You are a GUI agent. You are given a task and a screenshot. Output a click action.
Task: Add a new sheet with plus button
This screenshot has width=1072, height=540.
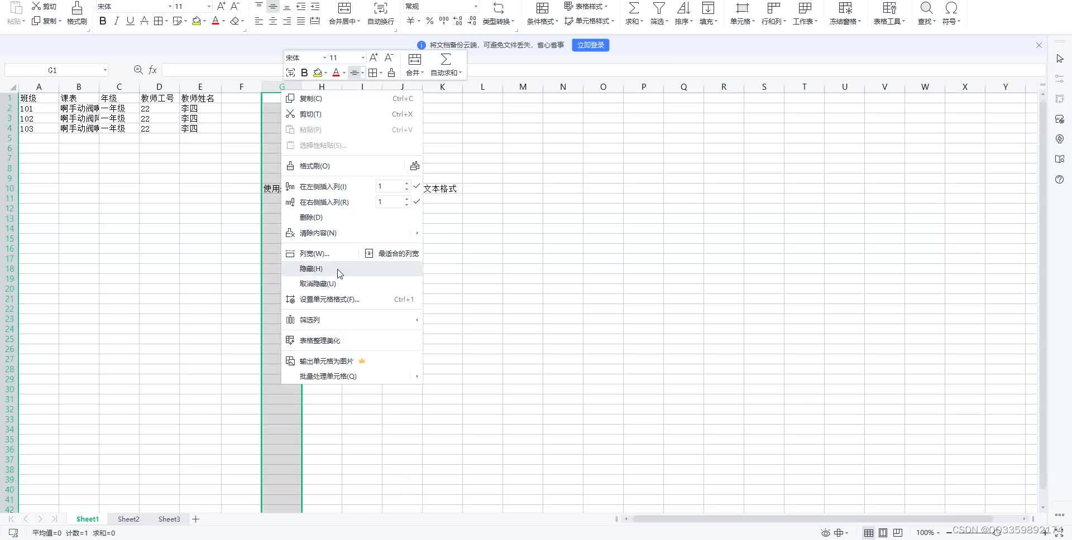click(196, 519)
